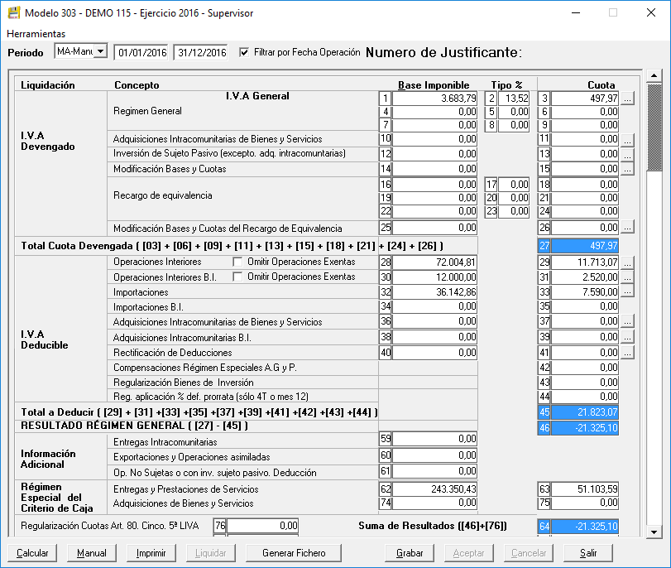Select box 42 Compensaciones Régimen Especiales field
The image size is (671, 568).
585,368
